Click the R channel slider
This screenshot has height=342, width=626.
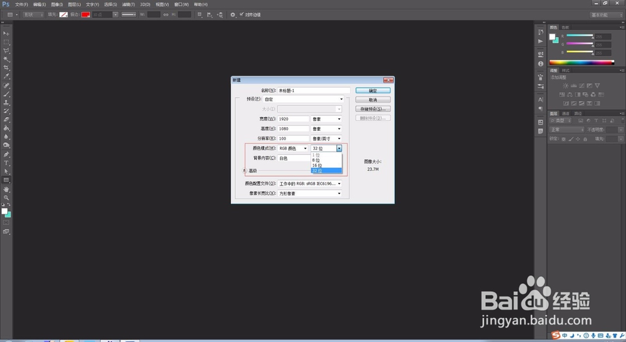coord(580,36)
